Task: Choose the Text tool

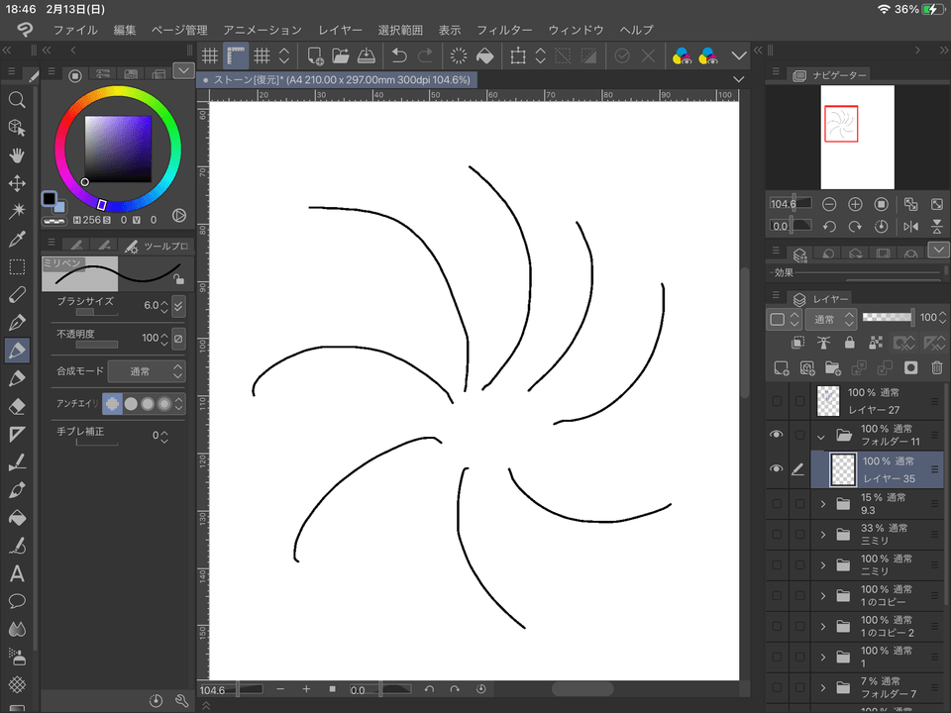Action: pos(17,572)
